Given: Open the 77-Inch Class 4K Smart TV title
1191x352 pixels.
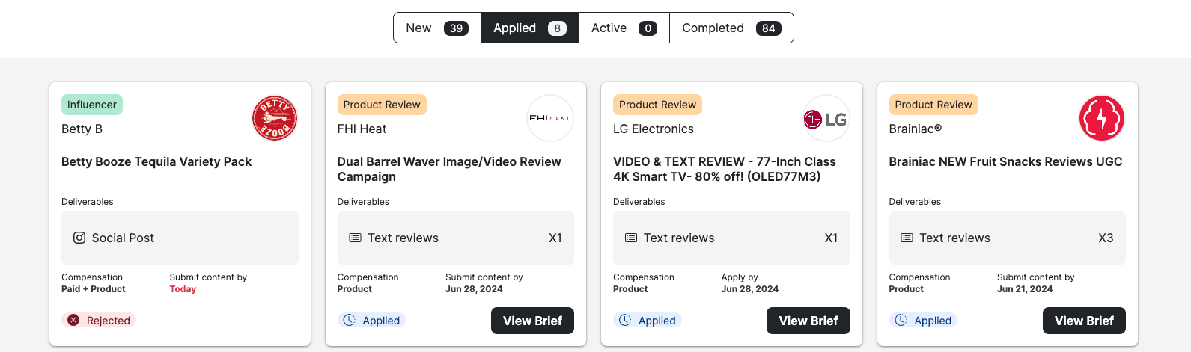Looking at the screenshot, I should click(725, 169).
